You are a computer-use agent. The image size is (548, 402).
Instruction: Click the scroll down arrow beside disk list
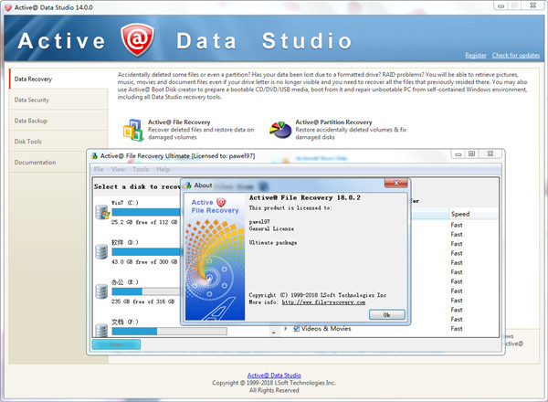pyautogui.click(x=274, y=333)
